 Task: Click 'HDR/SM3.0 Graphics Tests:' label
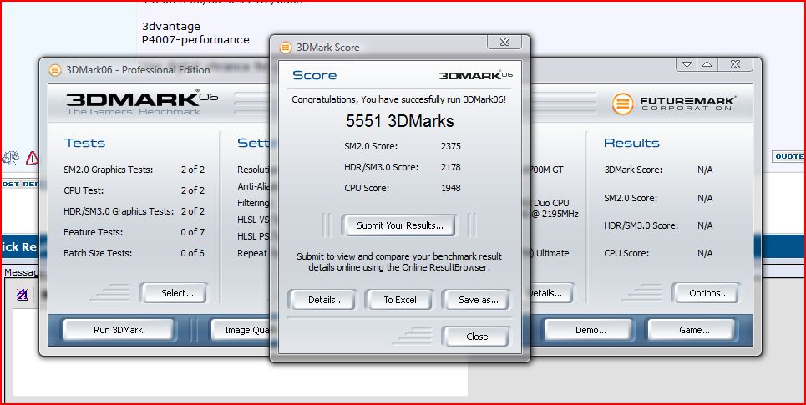(119, 211)
